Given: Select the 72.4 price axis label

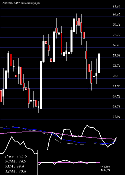Looking at the screenshot, I should pos(115,76).
